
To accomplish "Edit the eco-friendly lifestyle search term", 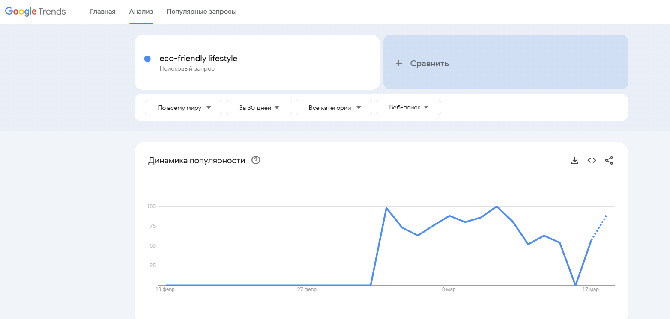I will click(198, 59).
